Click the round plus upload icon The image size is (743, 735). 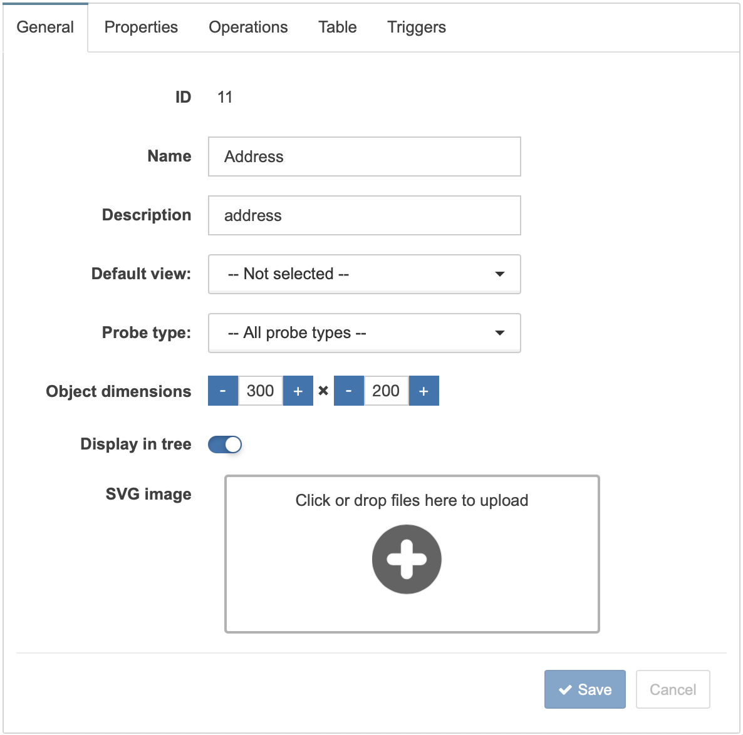407,559
